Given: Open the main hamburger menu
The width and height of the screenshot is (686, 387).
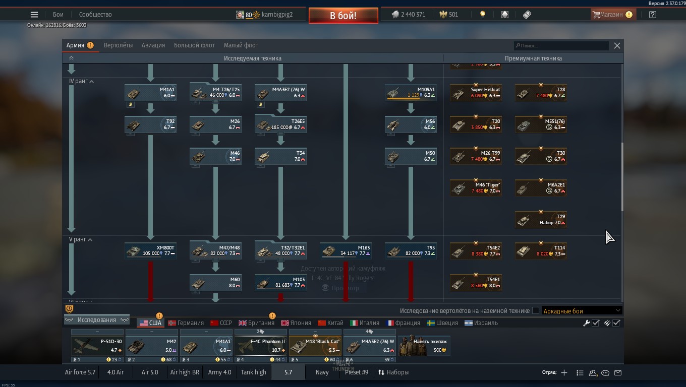Looking at the screenshot, I should coord(34,15).
